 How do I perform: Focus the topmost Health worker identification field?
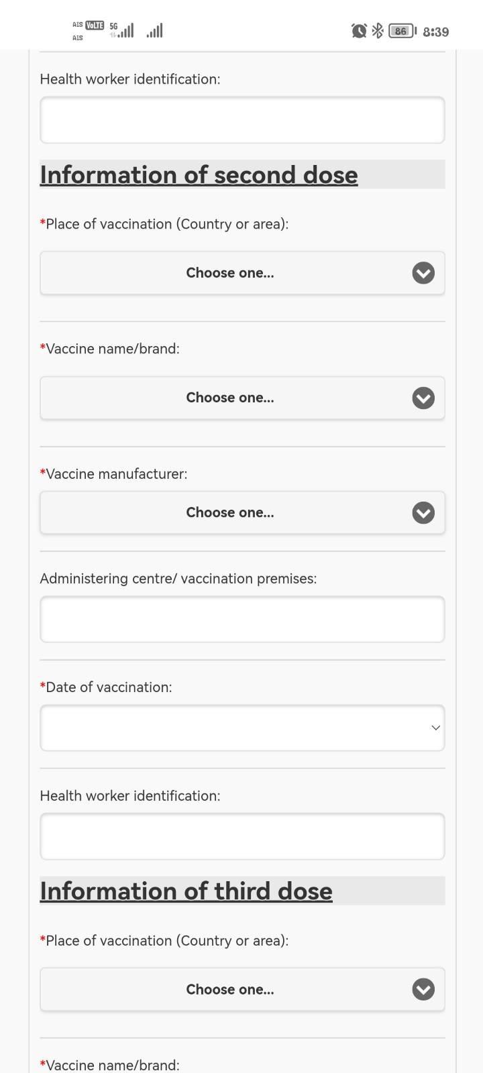(x=242, y=120)
